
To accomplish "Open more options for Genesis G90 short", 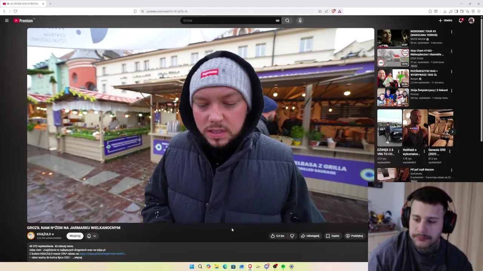I will coord(449,151).
